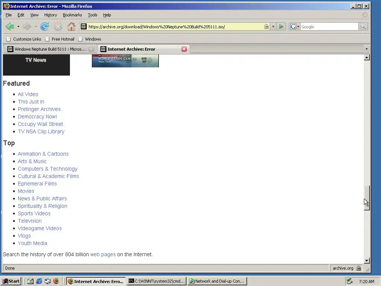Screen dimensions: 381x286
Task: Open the Customize Links bookmark
Action: pos(24,39)
